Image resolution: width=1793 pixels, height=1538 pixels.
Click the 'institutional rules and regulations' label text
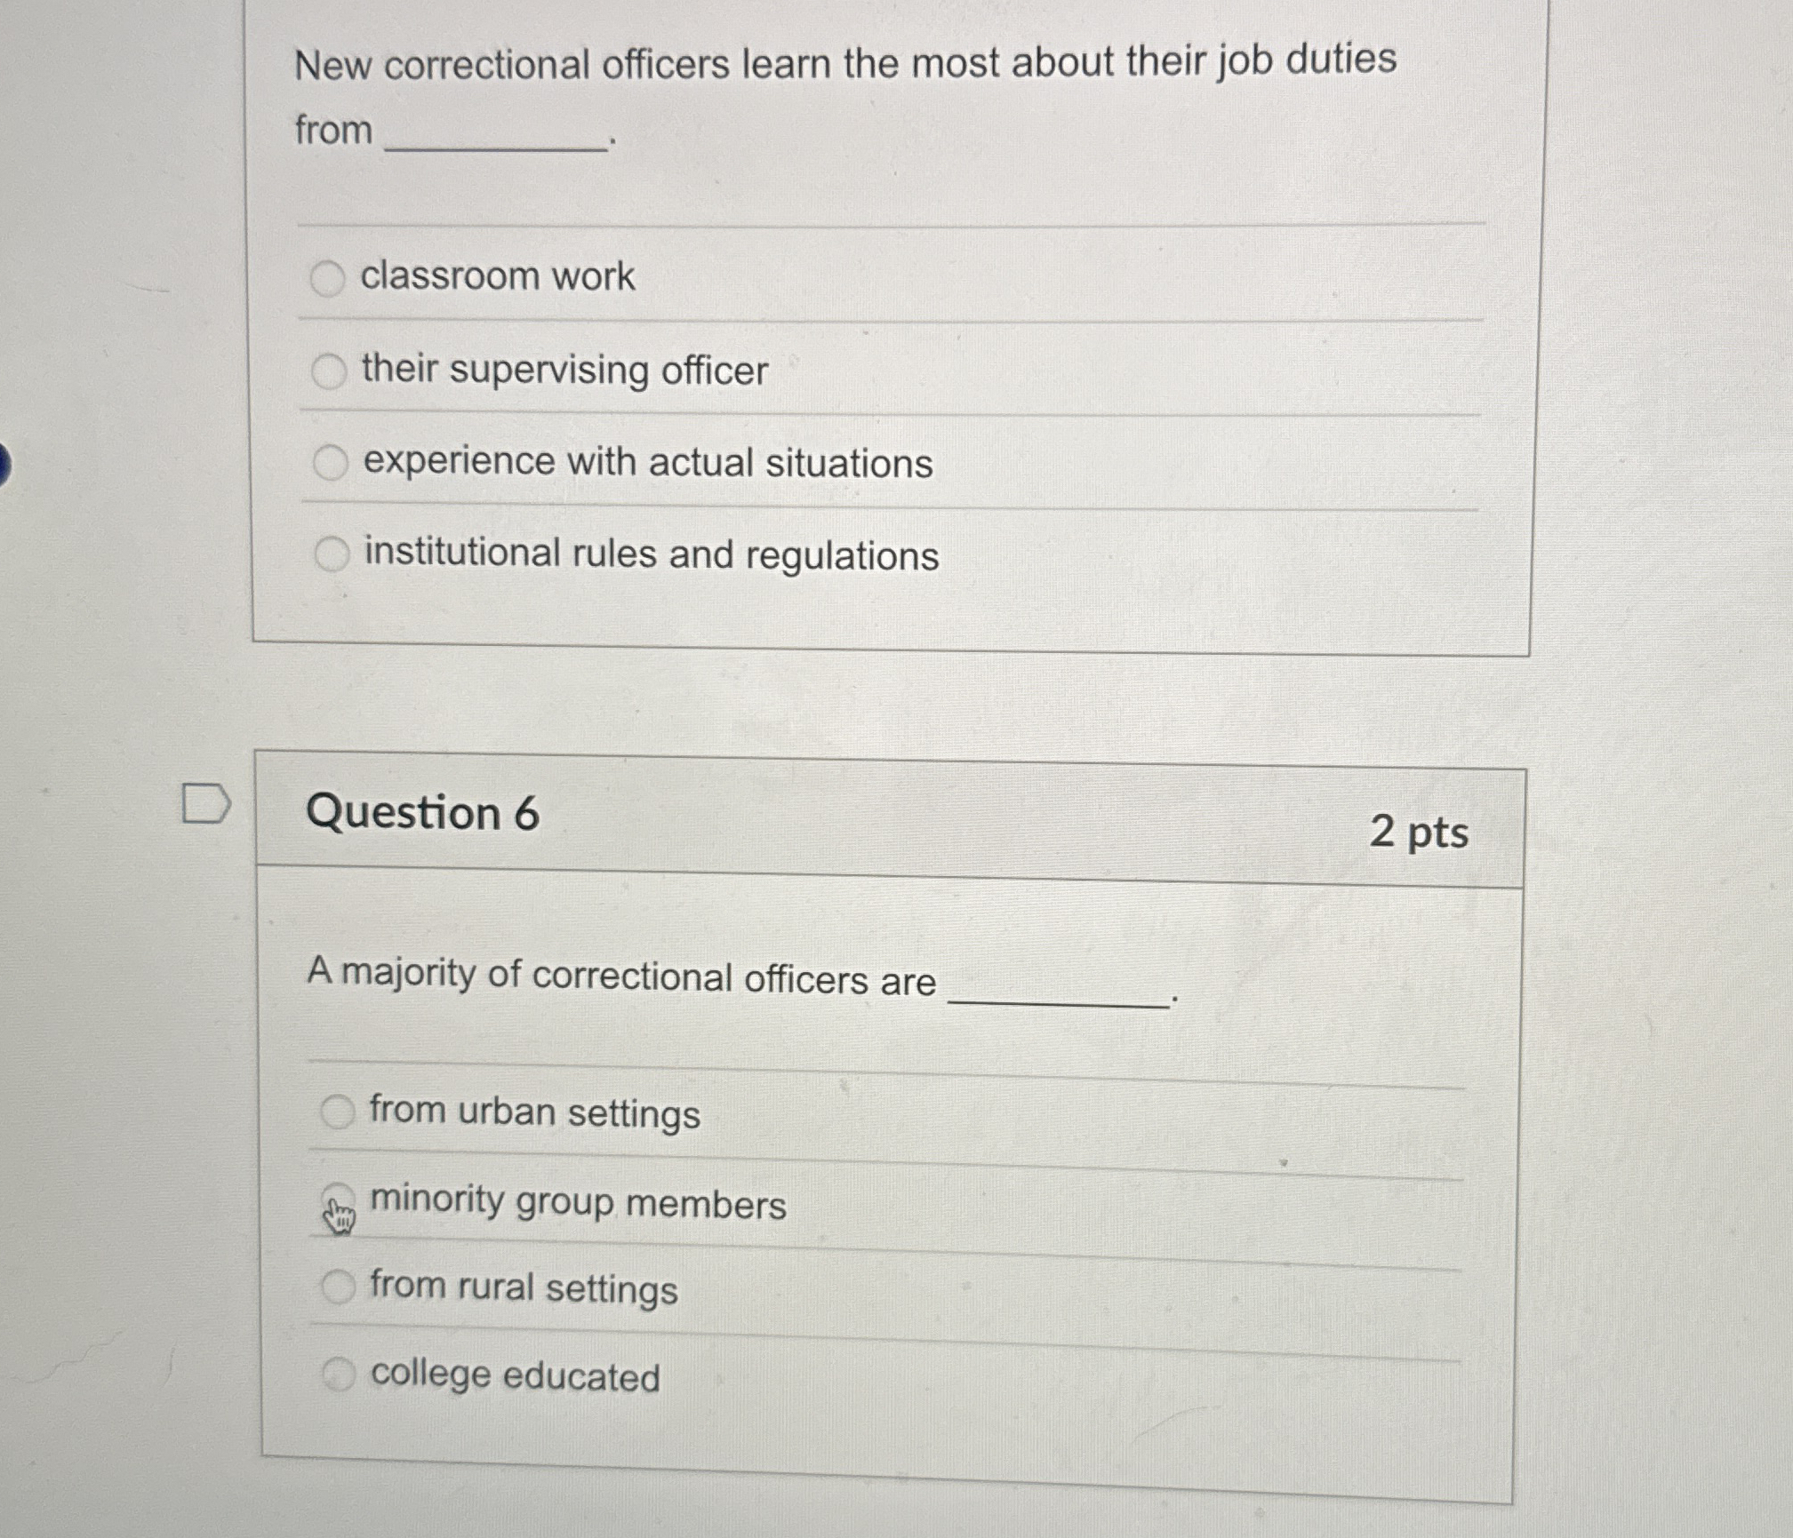(652, 554)
